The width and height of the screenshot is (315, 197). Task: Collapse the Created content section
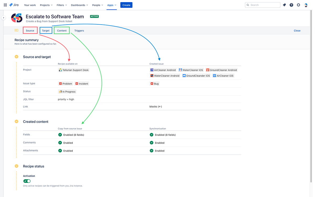pos(17,122)
